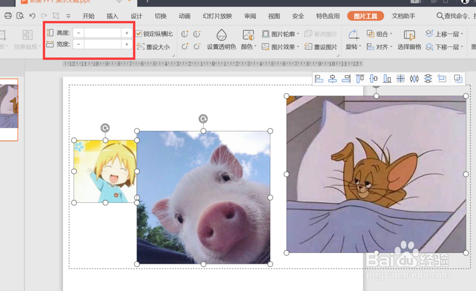Open the 动画 tab
Viewport: 476px width, 291px height.
pos(184,16)
